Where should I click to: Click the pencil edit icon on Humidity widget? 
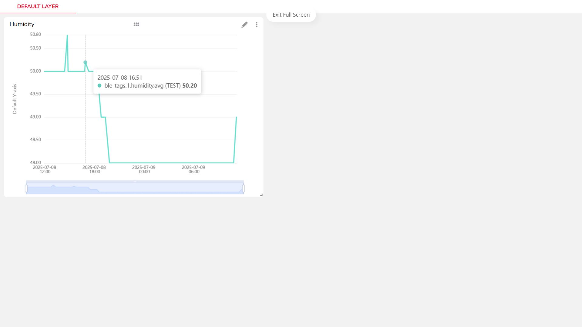point(244,25)
